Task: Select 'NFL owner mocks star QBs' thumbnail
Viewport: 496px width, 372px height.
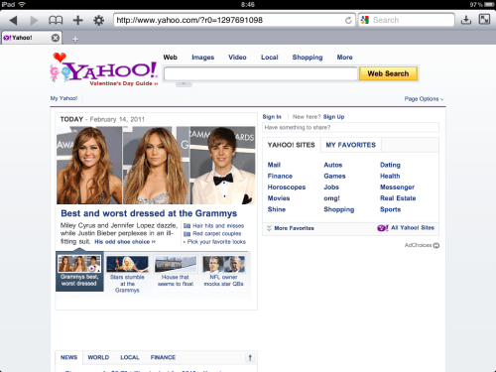Action: pyautogui.click(x=224, y=271)
